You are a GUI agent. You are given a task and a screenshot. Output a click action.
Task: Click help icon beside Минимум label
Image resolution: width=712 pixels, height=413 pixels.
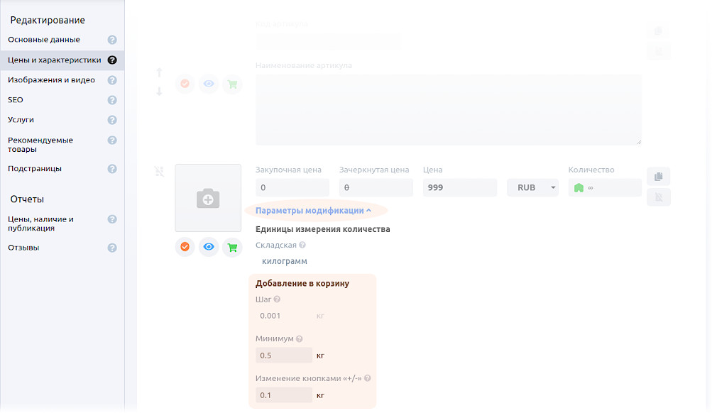tap(300, 339)
